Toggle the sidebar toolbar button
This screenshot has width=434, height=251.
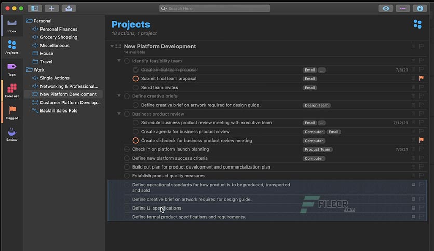pos(35,9)
